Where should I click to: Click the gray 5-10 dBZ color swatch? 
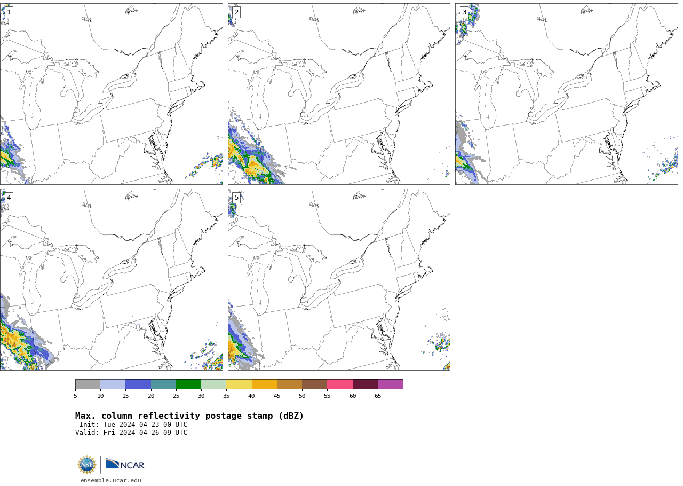[88, 385]
